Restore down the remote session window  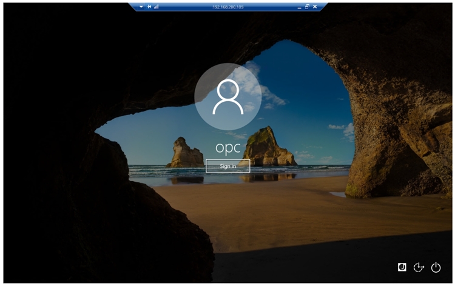tap(307, 6)
